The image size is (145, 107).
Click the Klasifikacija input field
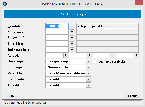[57, 32]
